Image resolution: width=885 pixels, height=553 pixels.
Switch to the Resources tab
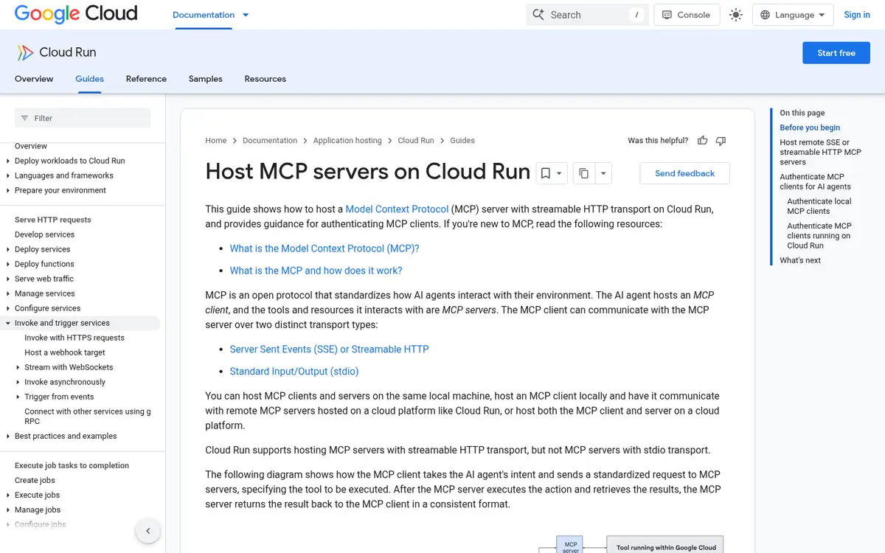pyautogui.click(x=265, y=79)
